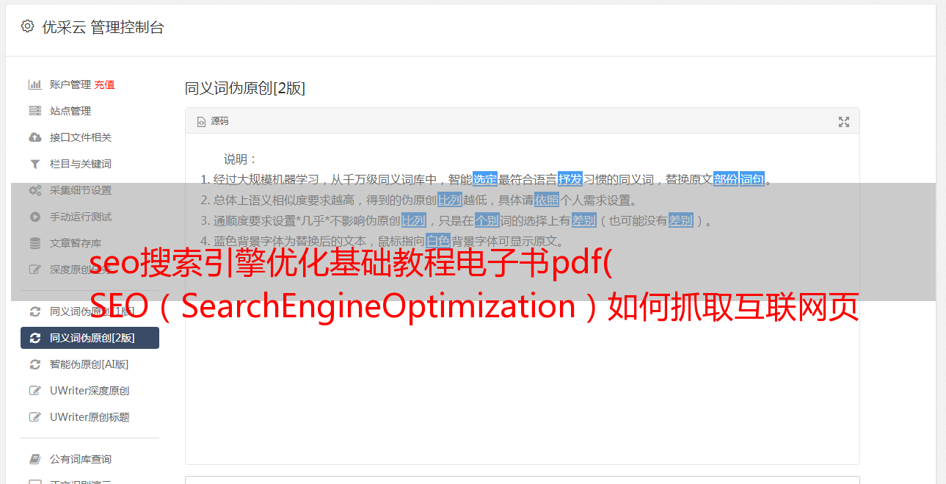The width and height of the screenshot is (946, 484).
Task: Open 智能伪原创[AI版] menu entry
Action: pos(90,364)
